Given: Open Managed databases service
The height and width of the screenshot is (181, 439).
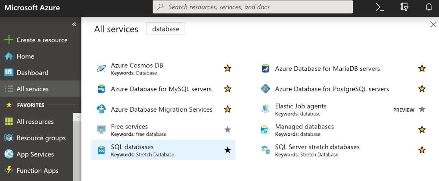Looking at the screenshot, I should pyautogui.click(x=304, y=127).
